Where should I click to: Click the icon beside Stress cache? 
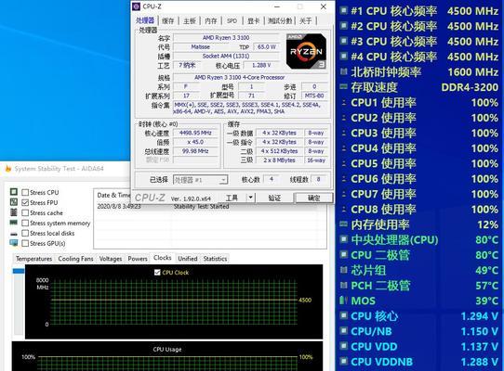[x=14, y=212]
